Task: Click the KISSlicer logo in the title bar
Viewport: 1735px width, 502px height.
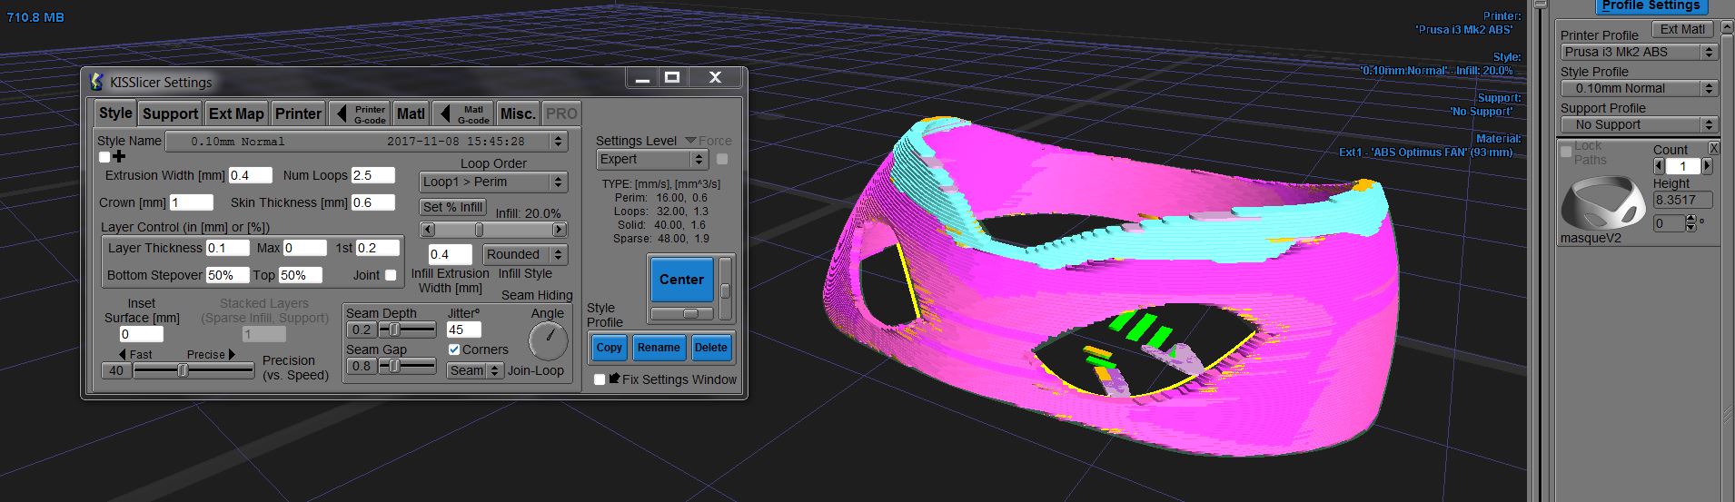Action: (x=97, y=82)
